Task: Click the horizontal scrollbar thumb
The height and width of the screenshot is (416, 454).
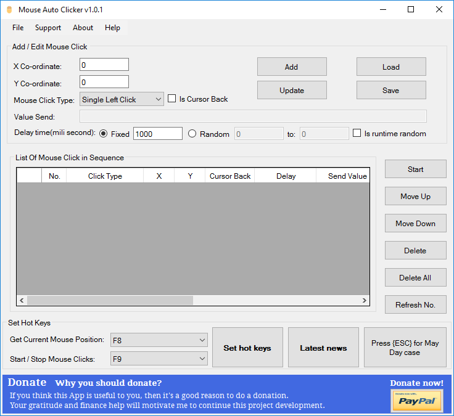Action: 110,300
